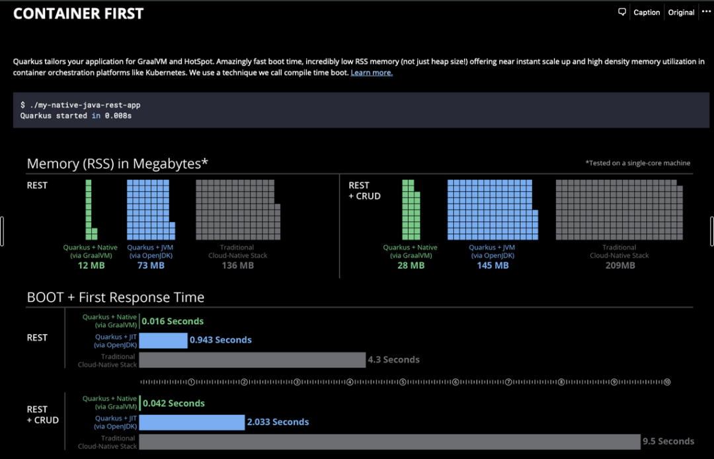This screenshot has height=459, width=714.
Task: Click the comment speech bubble icon
Action: tap(622, 12)
